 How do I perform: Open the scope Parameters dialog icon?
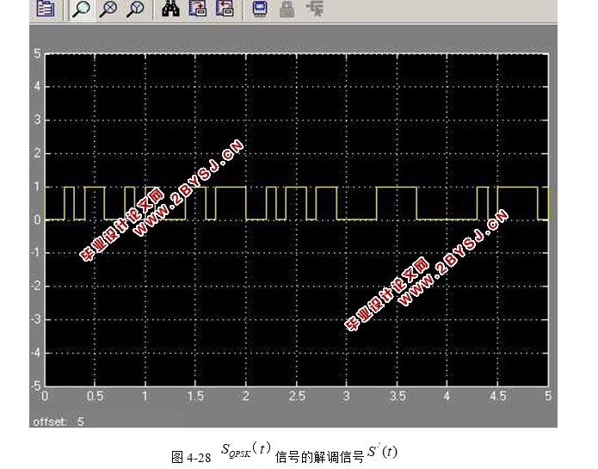pyautogui.click(x=46, y=9)
